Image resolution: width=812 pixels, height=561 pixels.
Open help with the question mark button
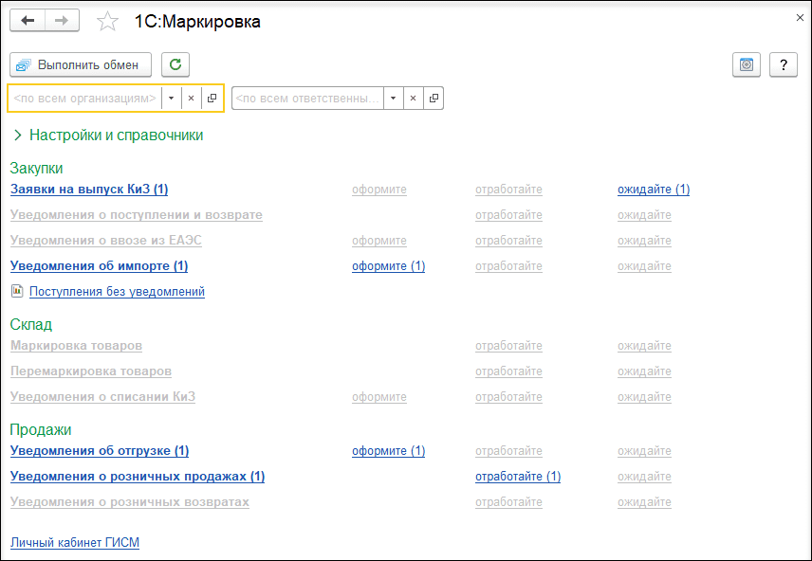pyautogui.click(x=783, y=64)
